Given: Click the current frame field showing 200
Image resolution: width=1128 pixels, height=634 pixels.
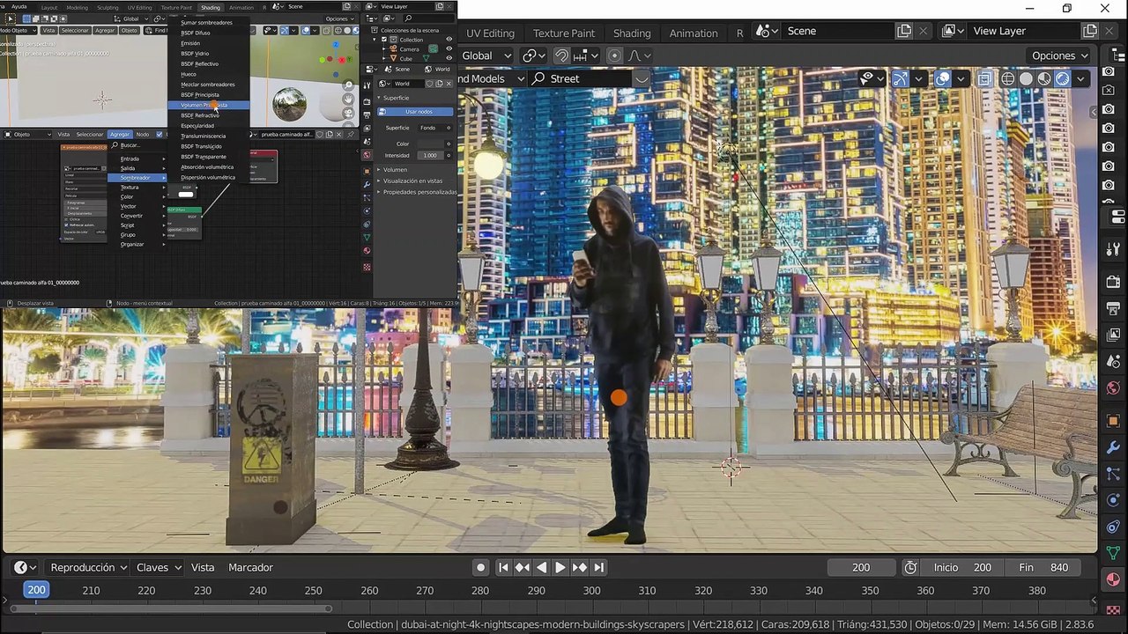Looking at the screenshot, I should [x=862, y=568].
